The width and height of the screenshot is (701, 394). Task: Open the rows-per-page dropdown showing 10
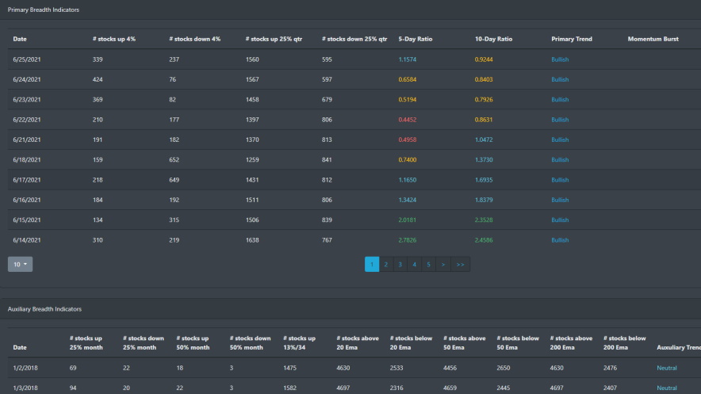tap(20, 264)
